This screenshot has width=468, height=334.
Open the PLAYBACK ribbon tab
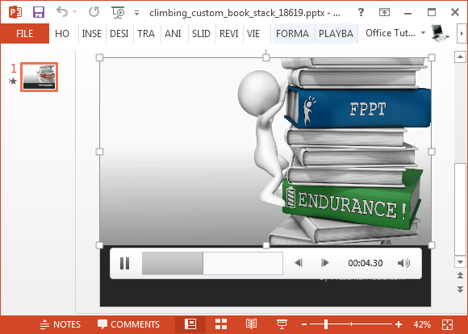[x=336, y=33]
